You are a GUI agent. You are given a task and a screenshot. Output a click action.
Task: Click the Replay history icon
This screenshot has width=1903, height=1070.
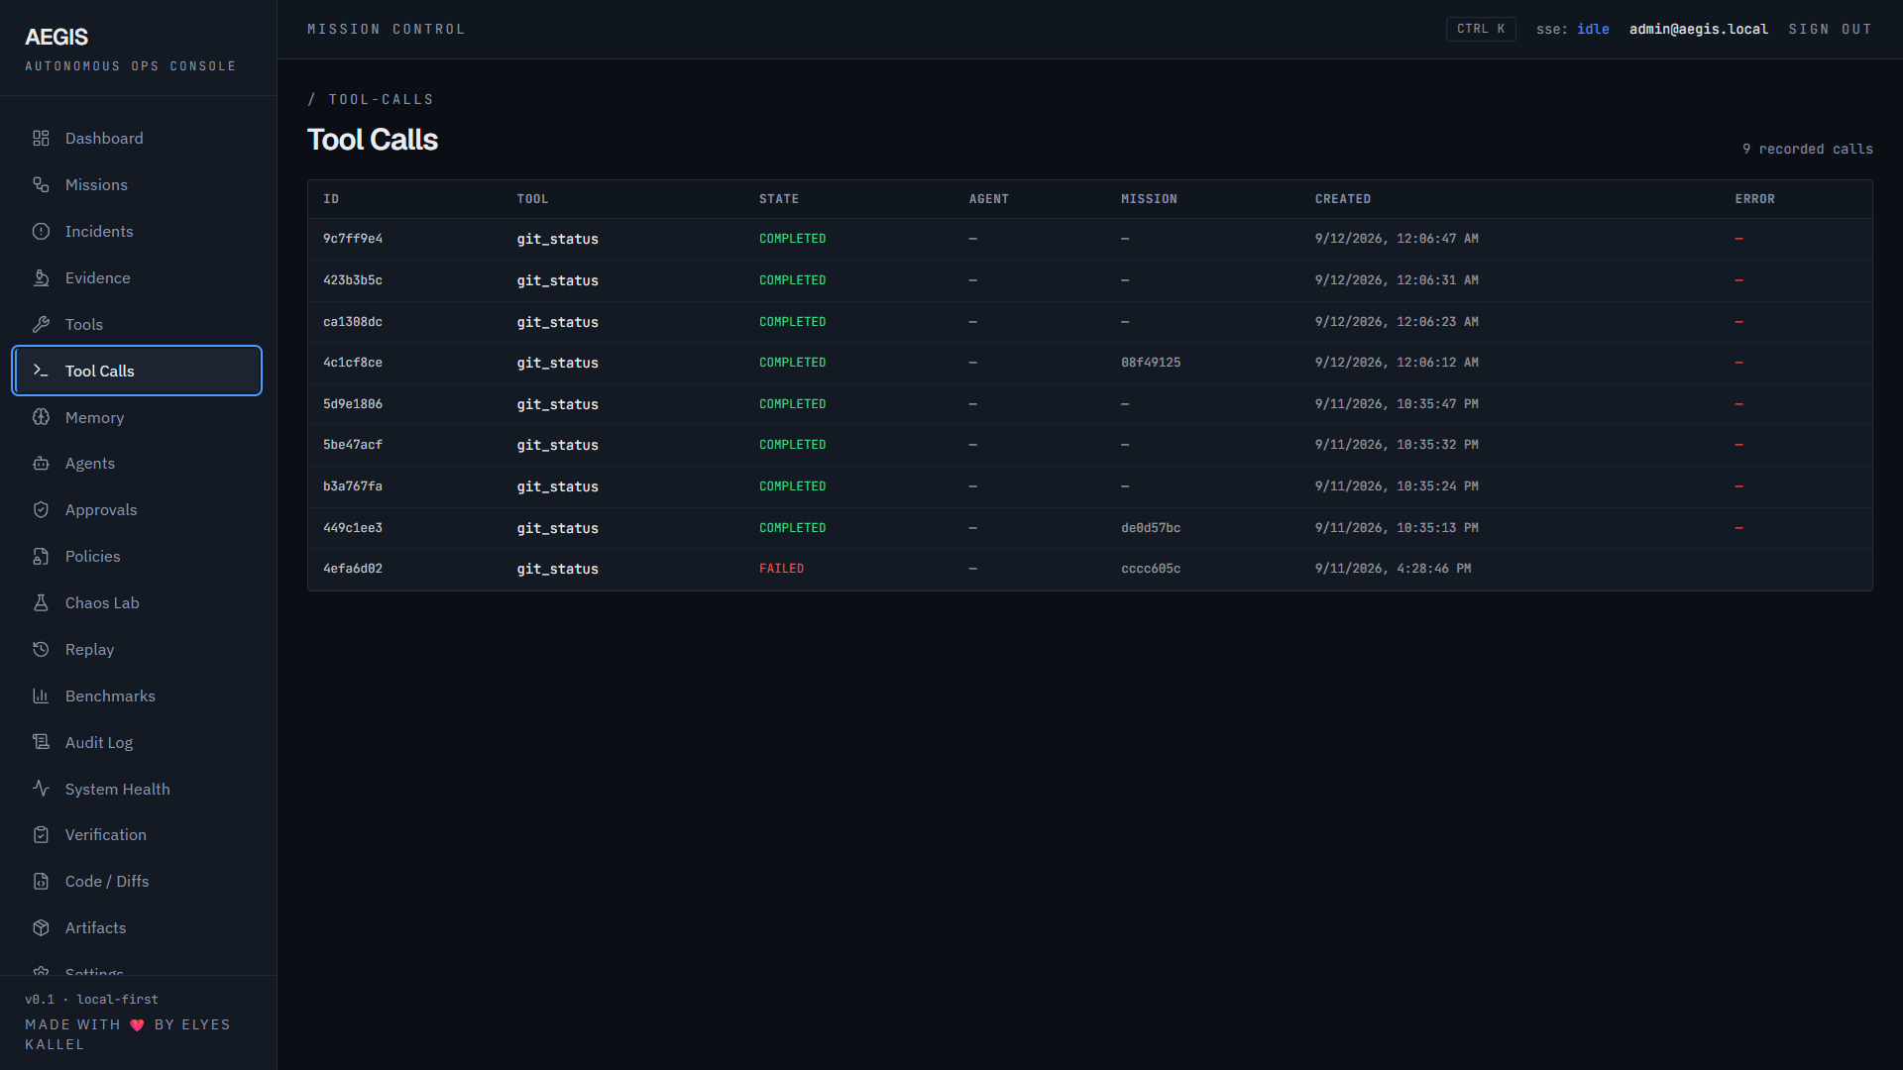(41, 650)
